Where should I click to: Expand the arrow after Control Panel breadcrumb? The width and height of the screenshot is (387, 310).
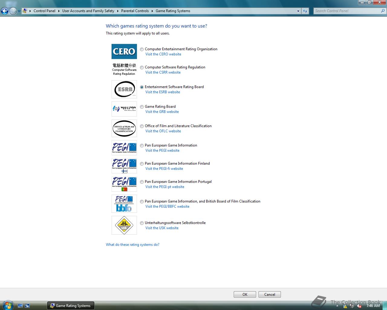tap(59, 11)
